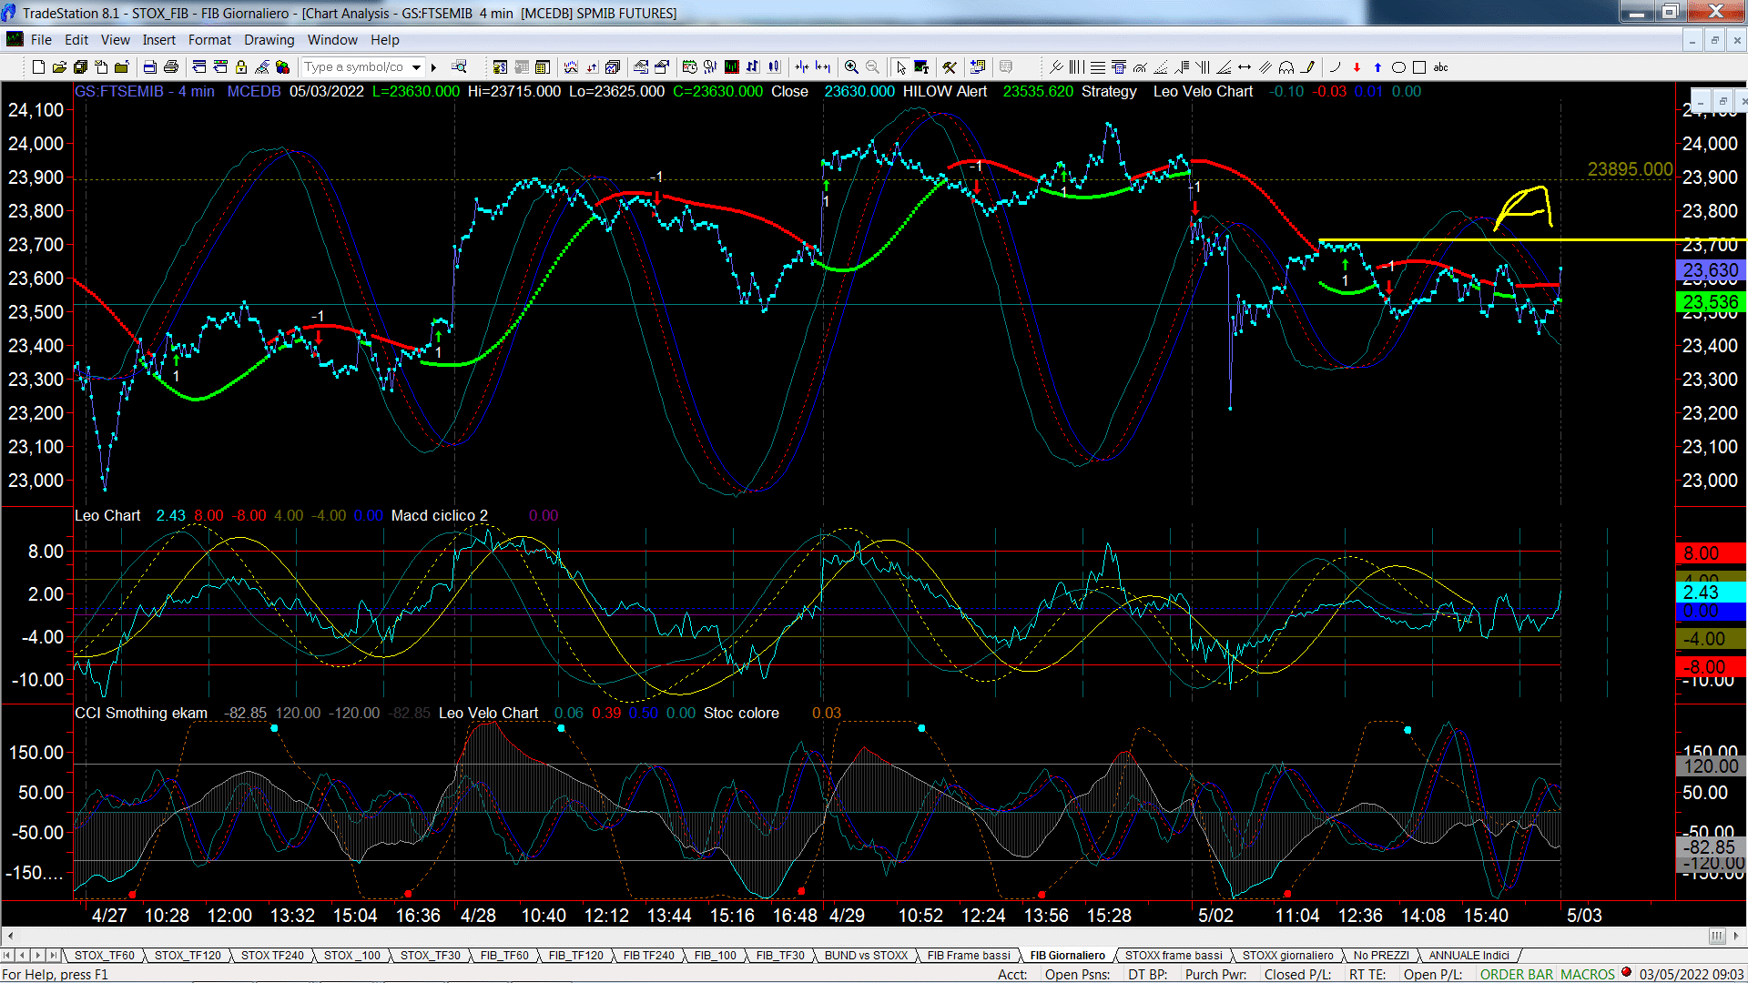
Task: Click the horizontal scrollbar left arrow
Action: 10,936
